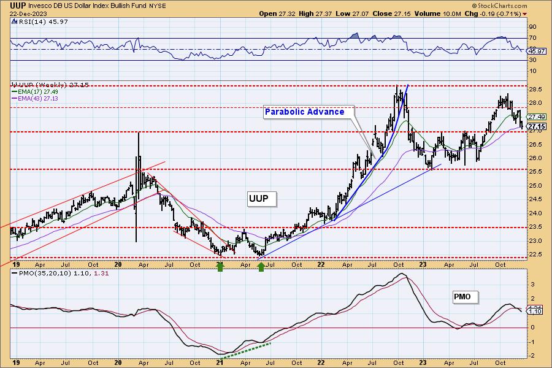Select the black PMO(35,20,10) legend line marker

[14, 274]
